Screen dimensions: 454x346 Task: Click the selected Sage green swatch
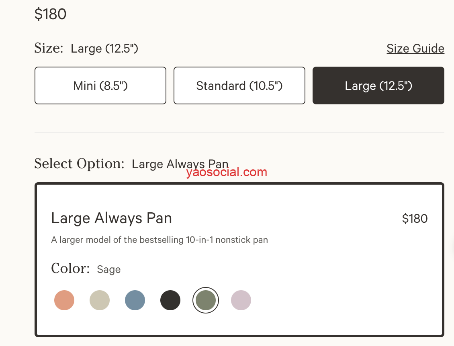click(x=206, y=300)
